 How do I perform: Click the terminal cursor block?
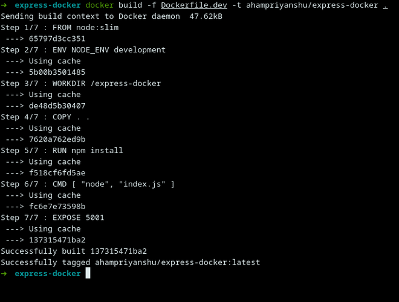[88, 274]
